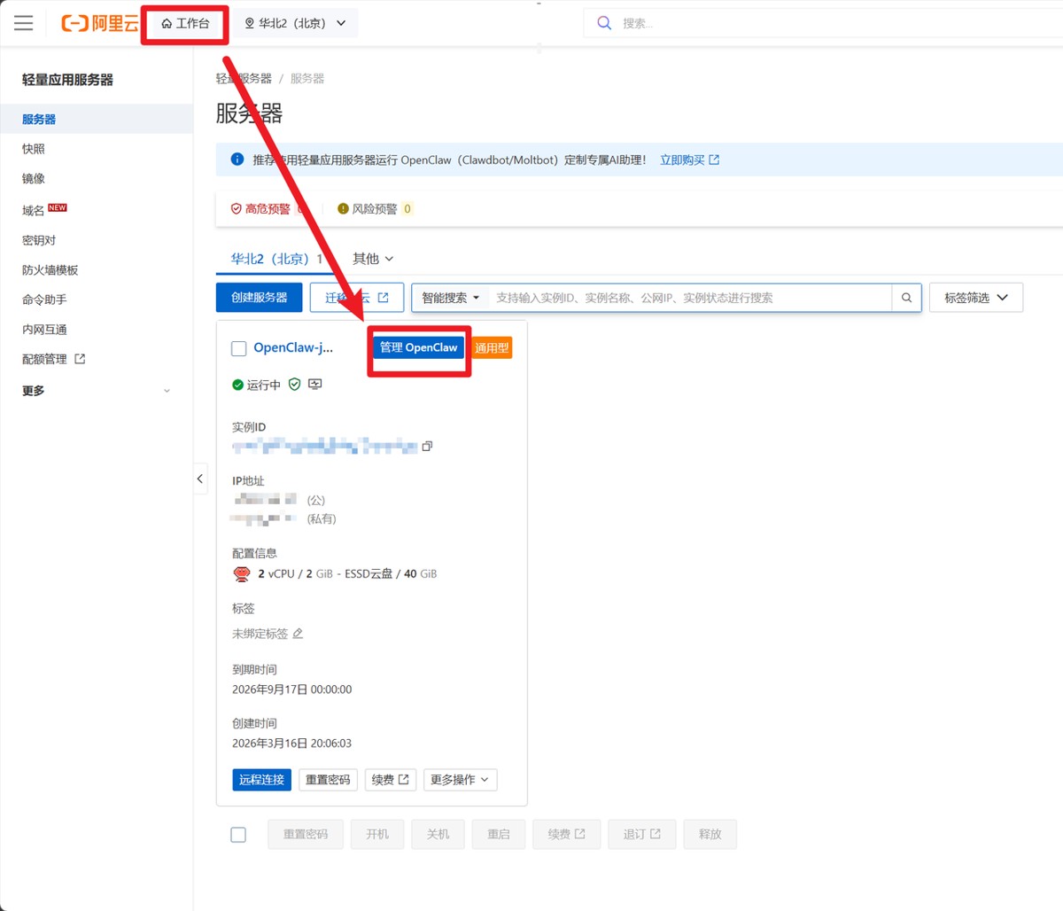
Task: Tick the bottom select-all checkbox
Action: (x=238, y=835)
